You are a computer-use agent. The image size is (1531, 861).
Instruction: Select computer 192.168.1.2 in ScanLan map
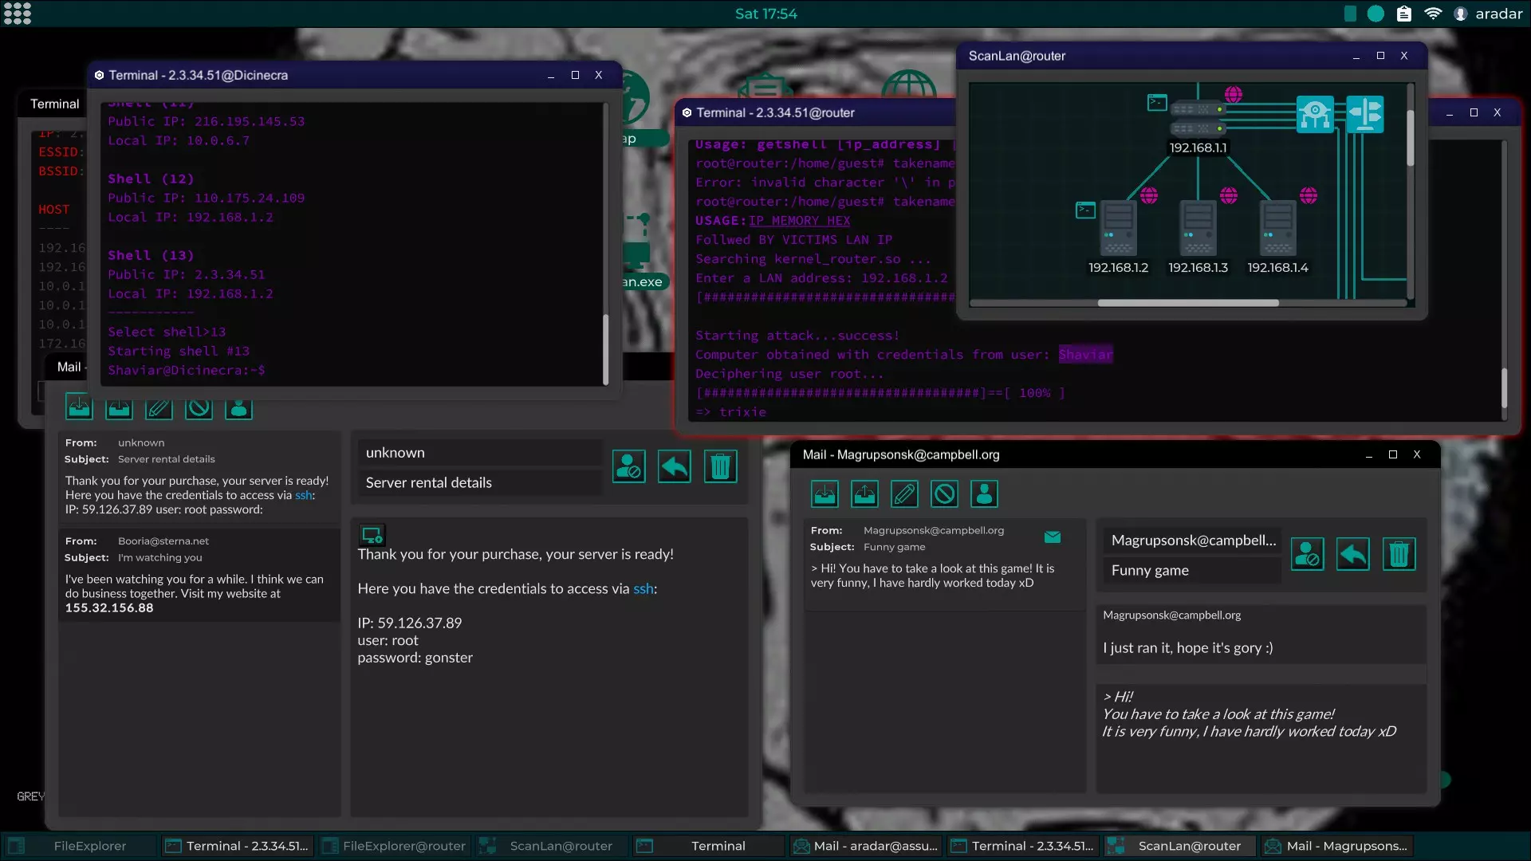1118,230
